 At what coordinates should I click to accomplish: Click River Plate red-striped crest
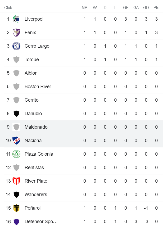click(x=16, y=181)
